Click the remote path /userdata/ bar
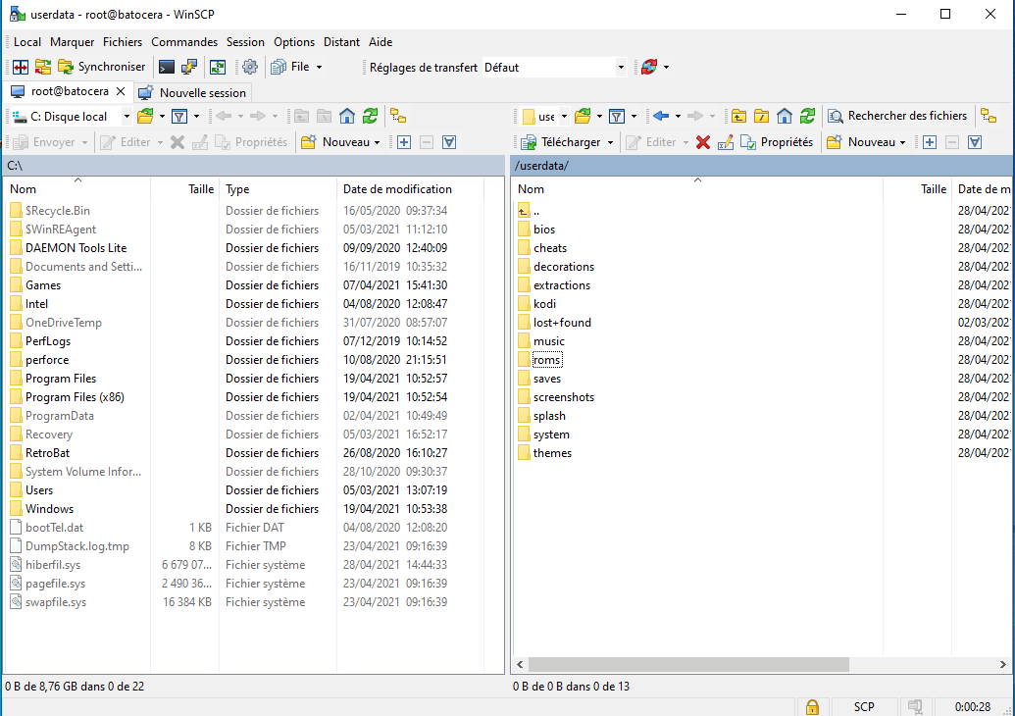 [x=762, y=166]
